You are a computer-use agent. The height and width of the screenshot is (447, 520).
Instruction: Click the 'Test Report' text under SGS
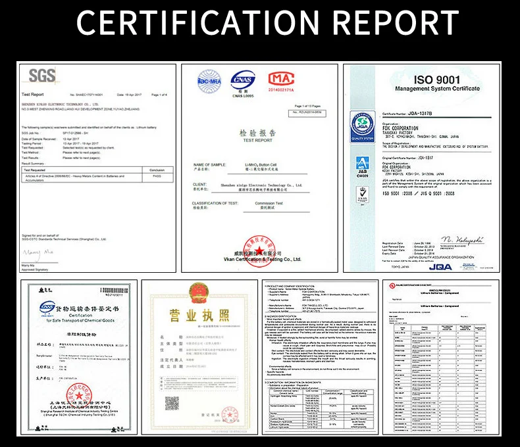pyautogui.click(x=32, y=95)
